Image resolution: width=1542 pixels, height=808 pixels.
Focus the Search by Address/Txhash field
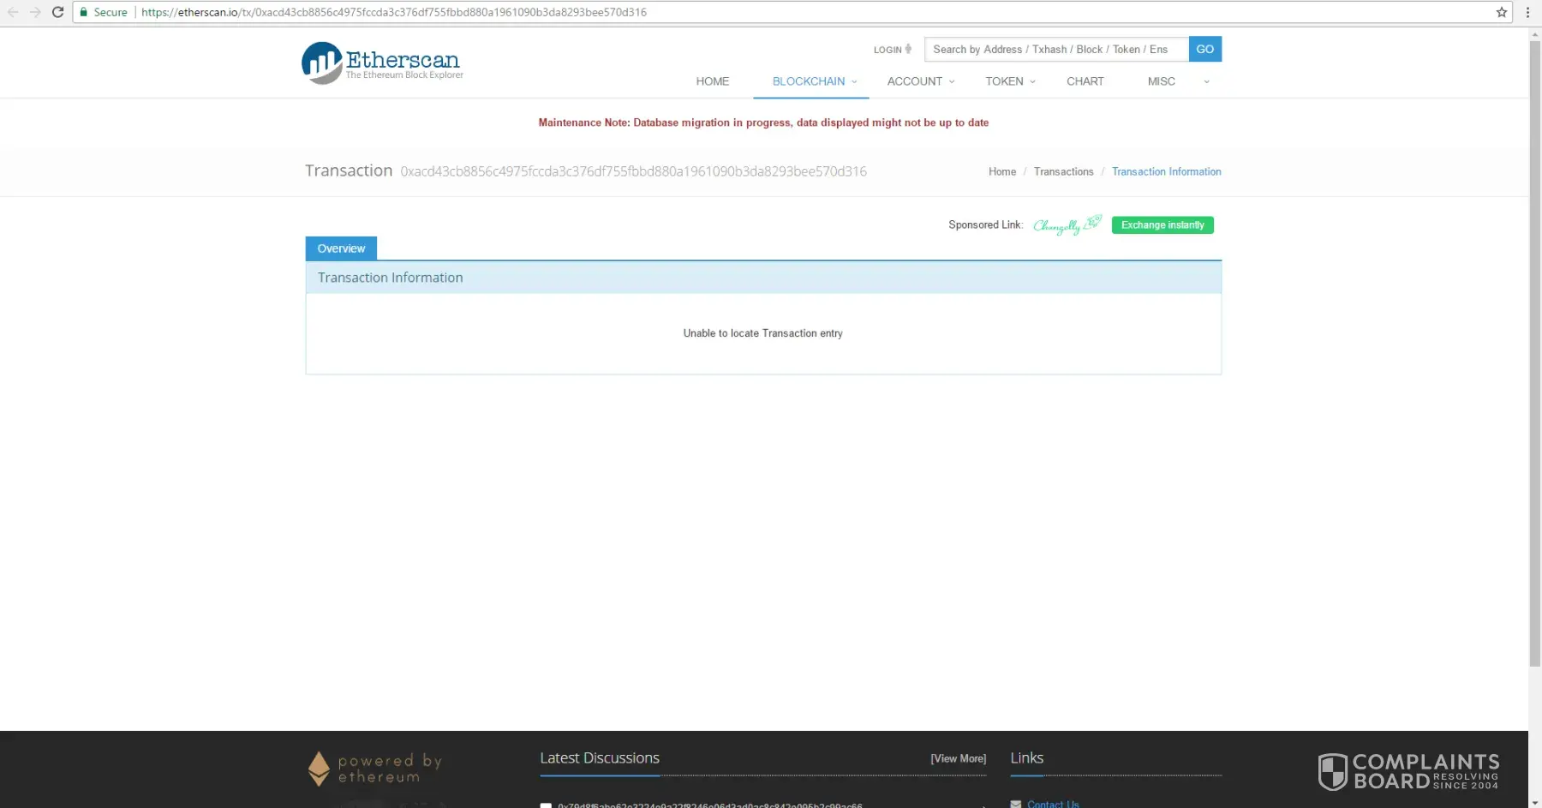(1055, 50)
